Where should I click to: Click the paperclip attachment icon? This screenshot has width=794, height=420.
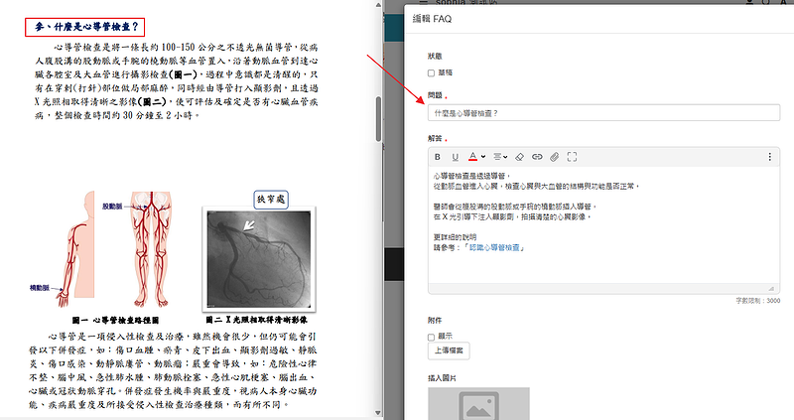555,157
